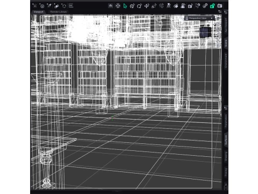Select the Universal manipulator tool

(x=118, y=6)
